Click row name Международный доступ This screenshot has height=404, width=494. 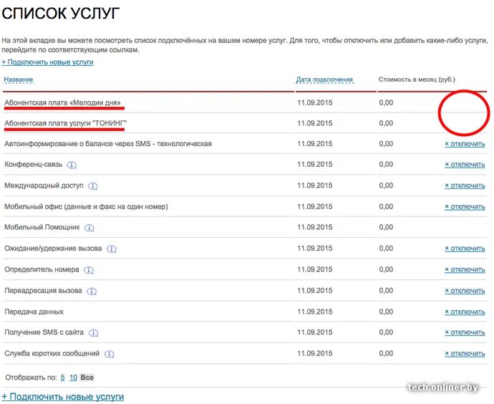(x=44, y=186)
